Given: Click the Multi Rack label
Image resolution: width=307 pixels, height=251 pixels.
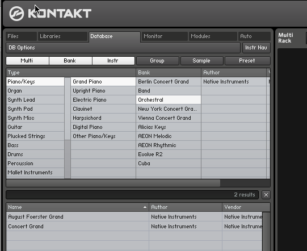Looking at the screenshot, I should [285, 38].
